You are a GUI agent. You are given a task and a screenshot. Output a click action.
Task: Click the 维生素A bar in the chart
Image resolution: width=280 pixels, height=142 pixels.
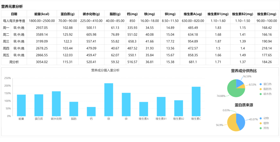tap(144, 109)
